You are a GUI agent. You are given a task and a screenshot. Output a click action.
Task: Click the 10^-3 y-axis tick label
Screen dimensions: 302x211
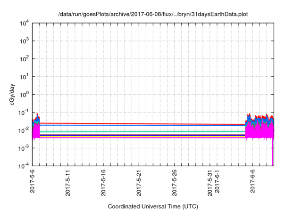tap(24, 148)
